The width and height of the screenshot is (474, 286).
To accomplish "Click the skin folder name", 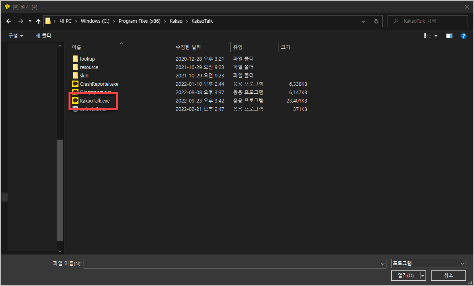I will (84, 76).
